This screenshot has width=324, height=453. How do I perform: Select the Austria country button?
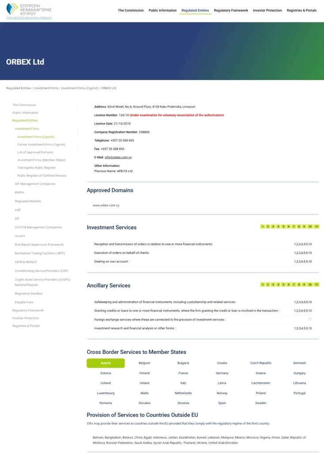(x=106, y=363)
